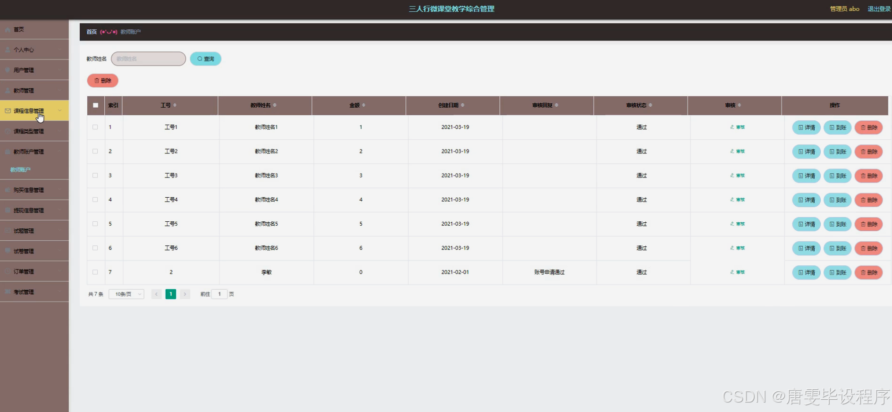Click the pencil 审核 link for 工号4
The width and height of the screenshot is (892, 412).
tap(737, 200)
